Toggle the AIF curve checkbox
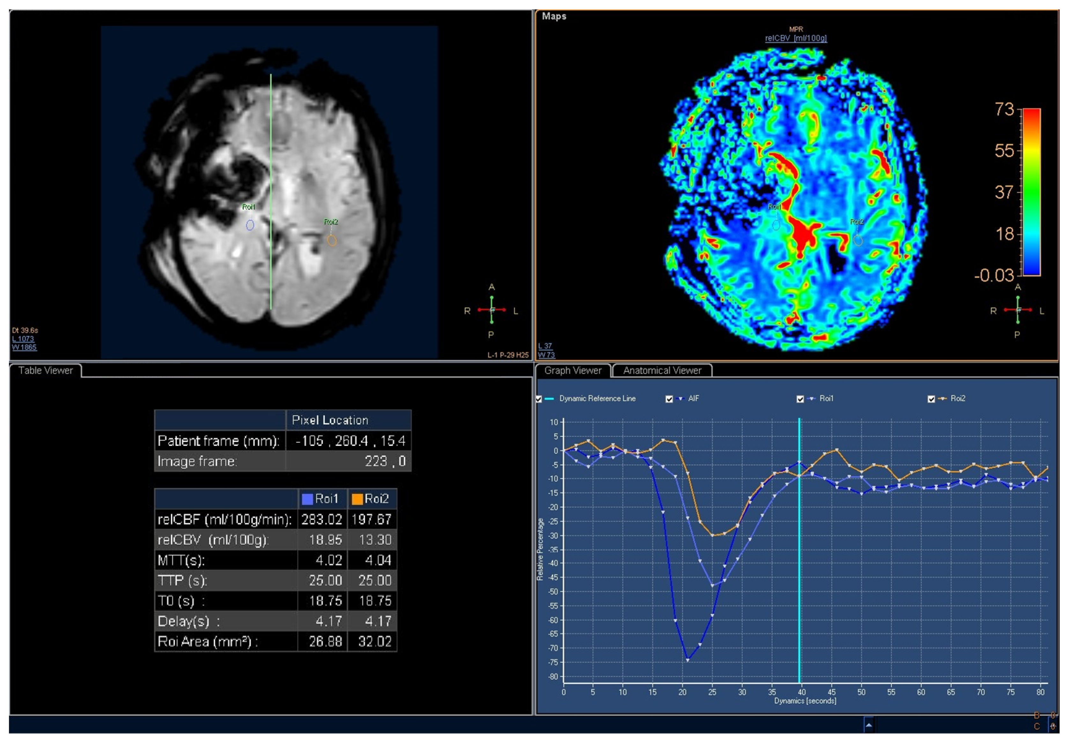Viewport: 1069px width, 750px height. tap(669, 399)
